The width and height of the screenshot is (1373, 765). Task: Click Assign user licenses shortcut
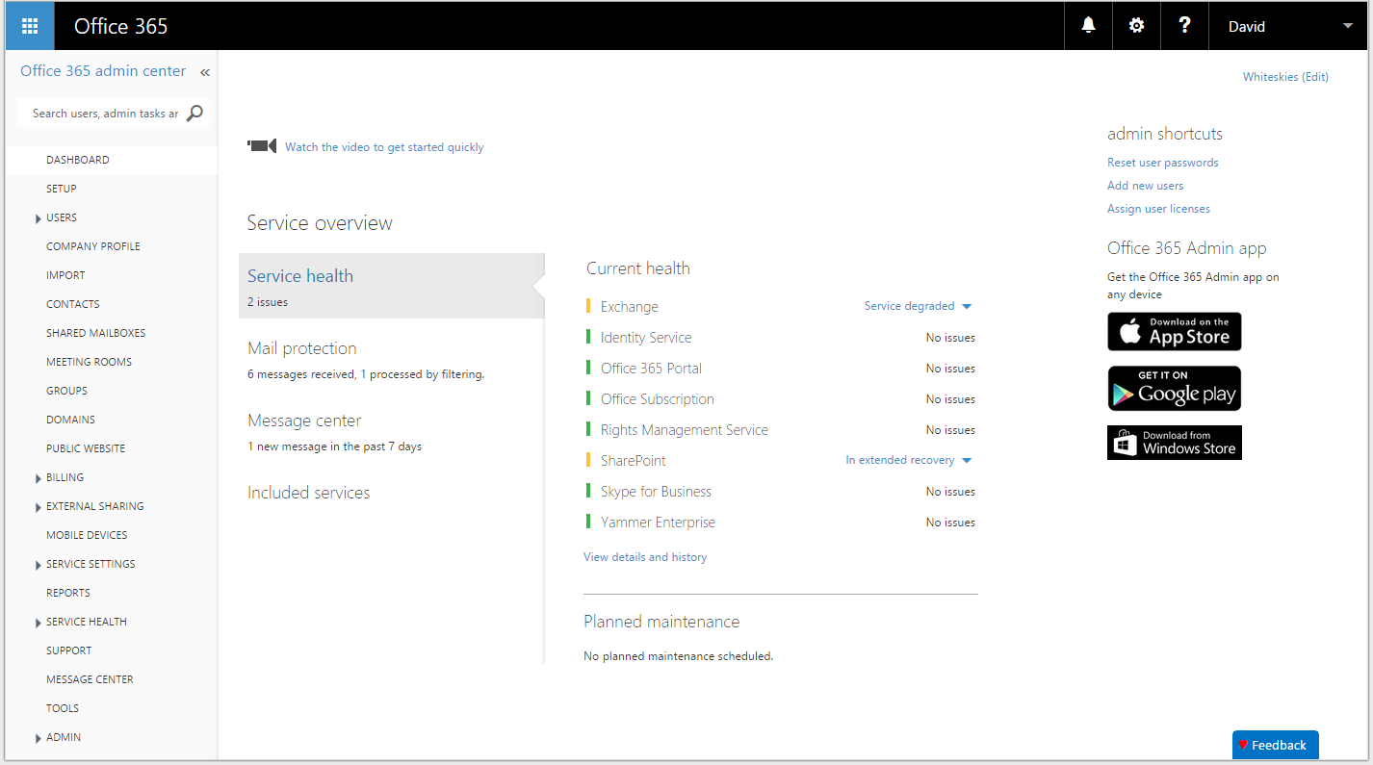[x=1158, y=209]
